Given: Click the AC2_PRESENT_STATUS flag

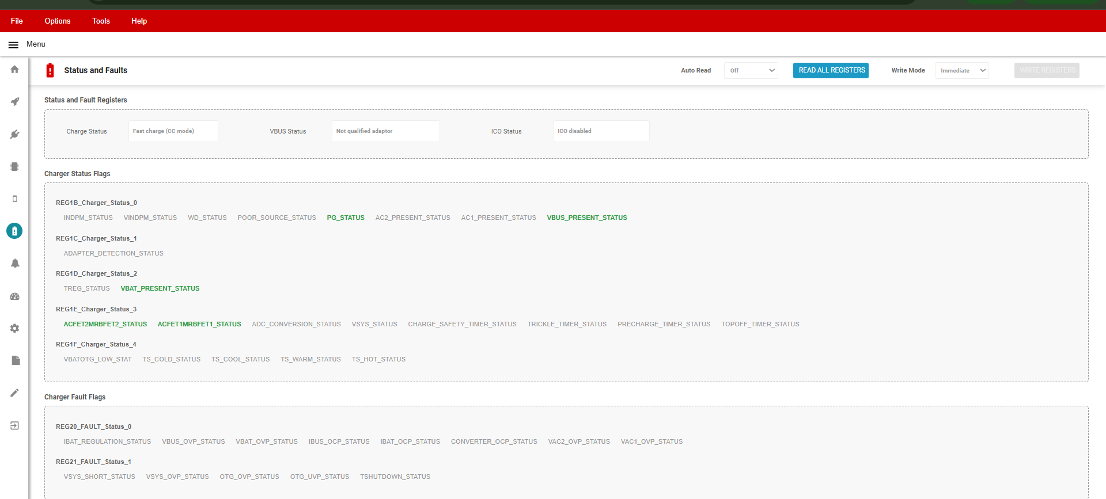Looking at the screenshot, I should [x=413, y=218].
